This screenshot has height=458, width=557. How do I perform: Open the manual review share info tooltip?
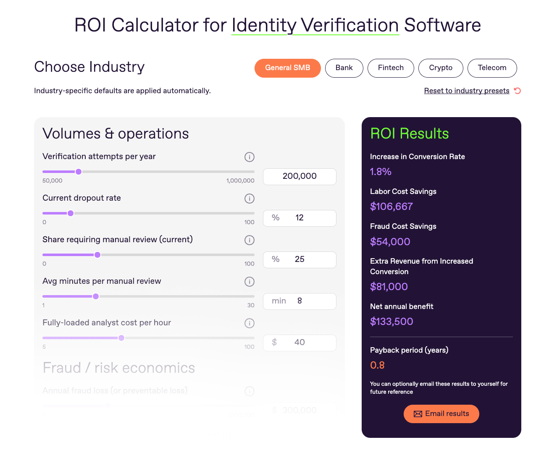249,240
